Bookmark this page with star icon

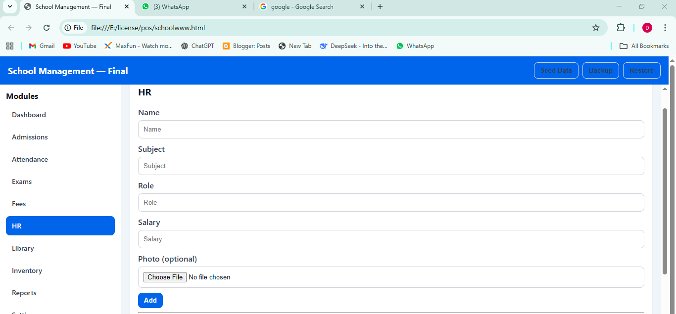click(x=596, y=28)
